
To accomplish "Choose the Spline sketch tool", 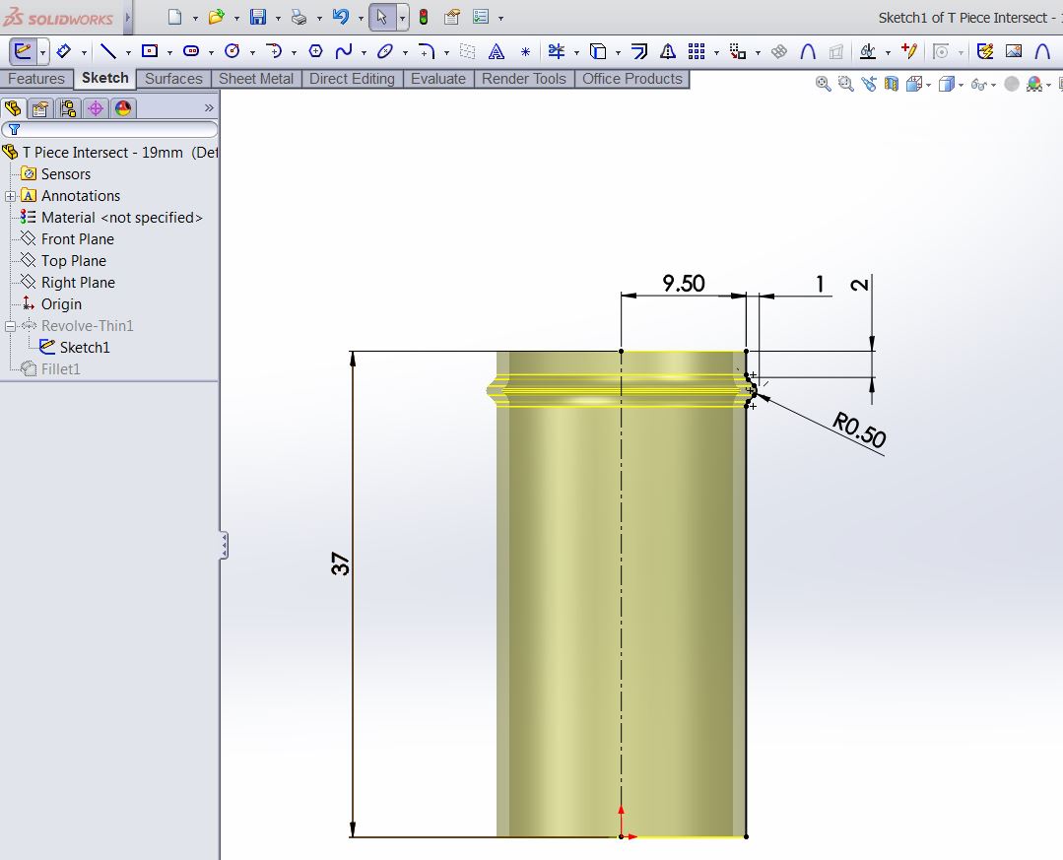I will tap(344, 51).
